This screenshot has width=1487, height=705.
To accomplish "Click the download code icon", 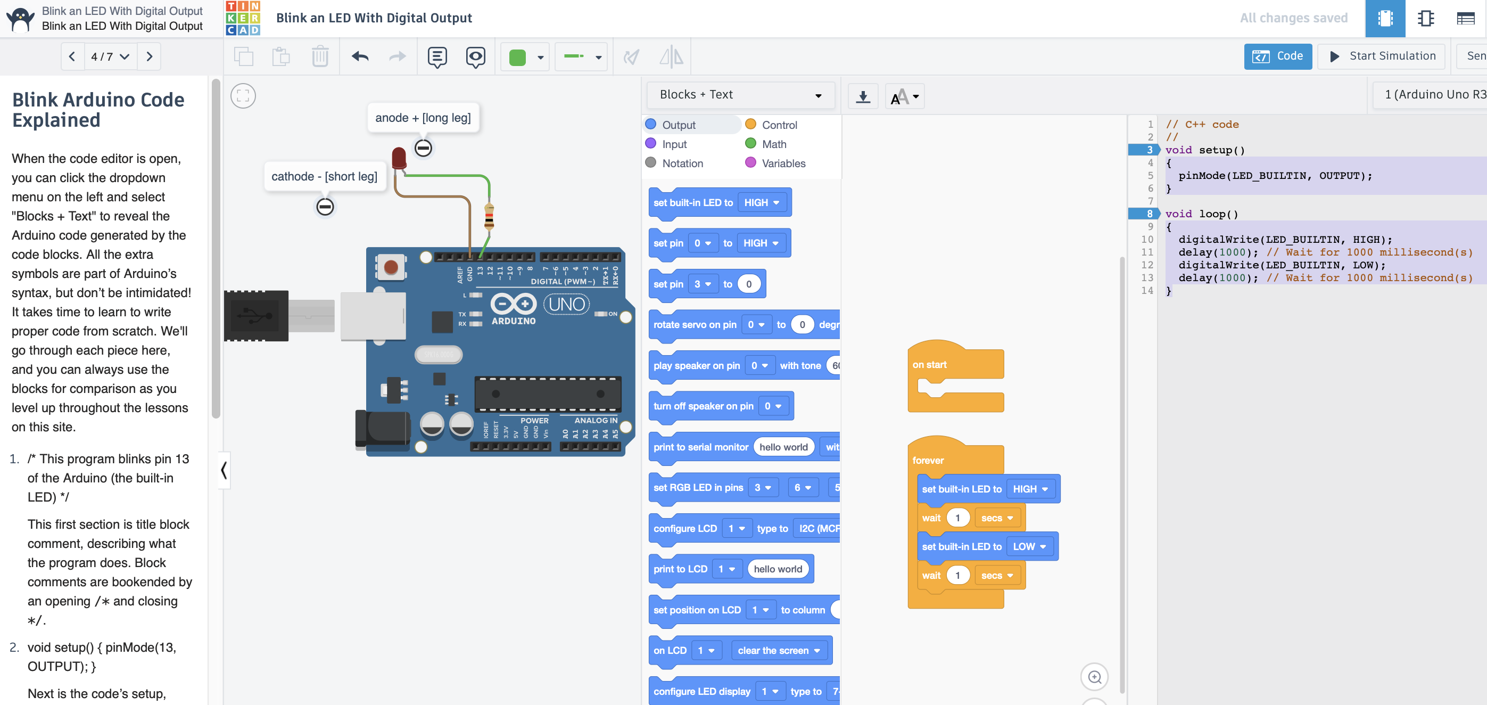I will [862, 96].
